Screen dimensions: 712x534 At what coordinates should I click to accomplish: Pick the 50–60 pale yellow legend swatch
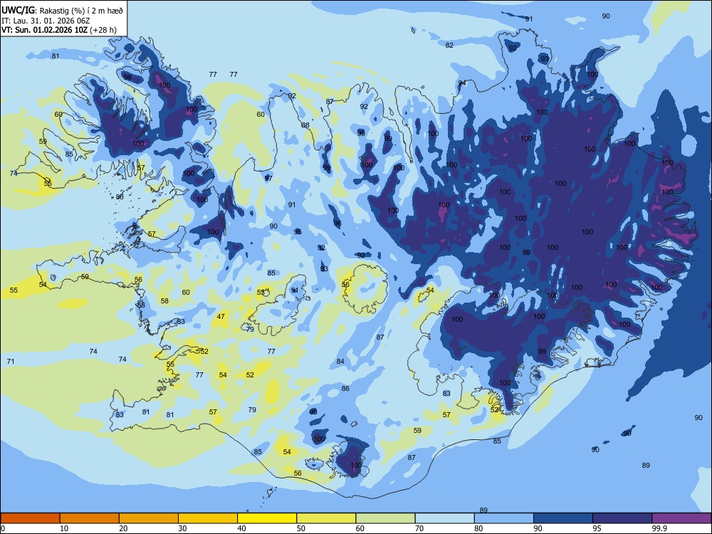coord(326,518)
